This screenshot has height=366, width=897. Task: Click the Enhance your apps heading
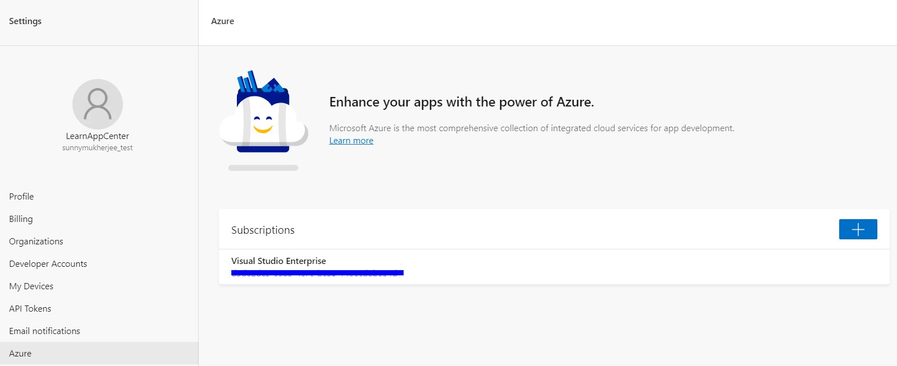(x=462, y=102)
